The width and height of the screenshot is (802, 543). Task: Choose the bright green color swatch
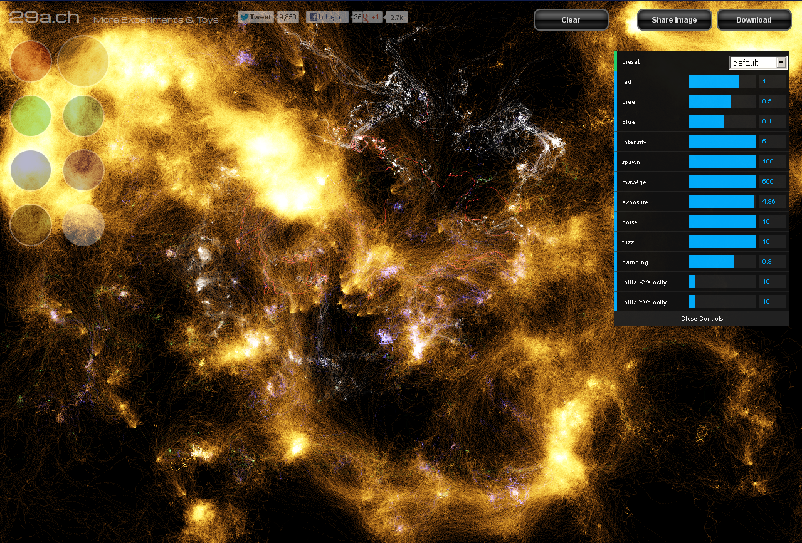click(31, 116)
